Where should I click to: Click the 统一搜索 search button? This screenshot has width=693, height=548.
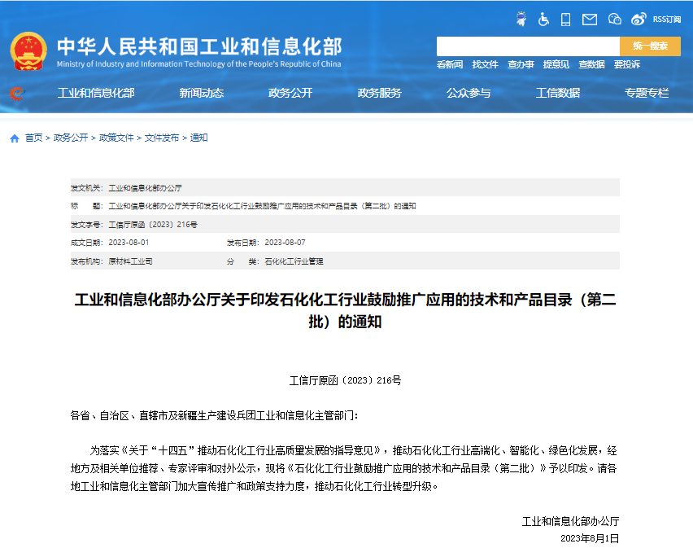(650, 46)
